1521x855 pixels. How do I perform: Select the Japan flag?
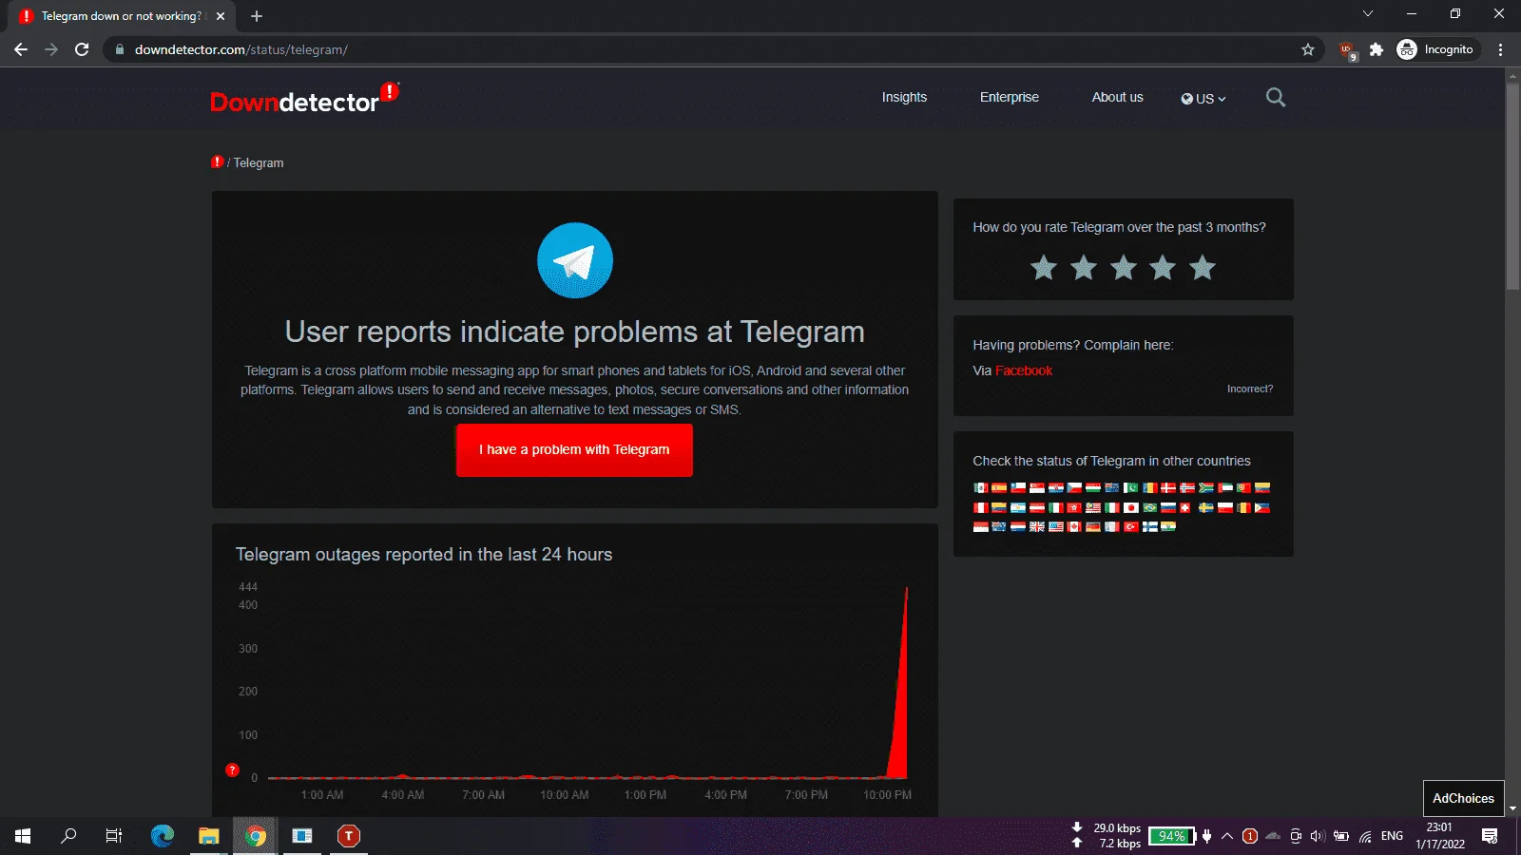(1131, 507)
